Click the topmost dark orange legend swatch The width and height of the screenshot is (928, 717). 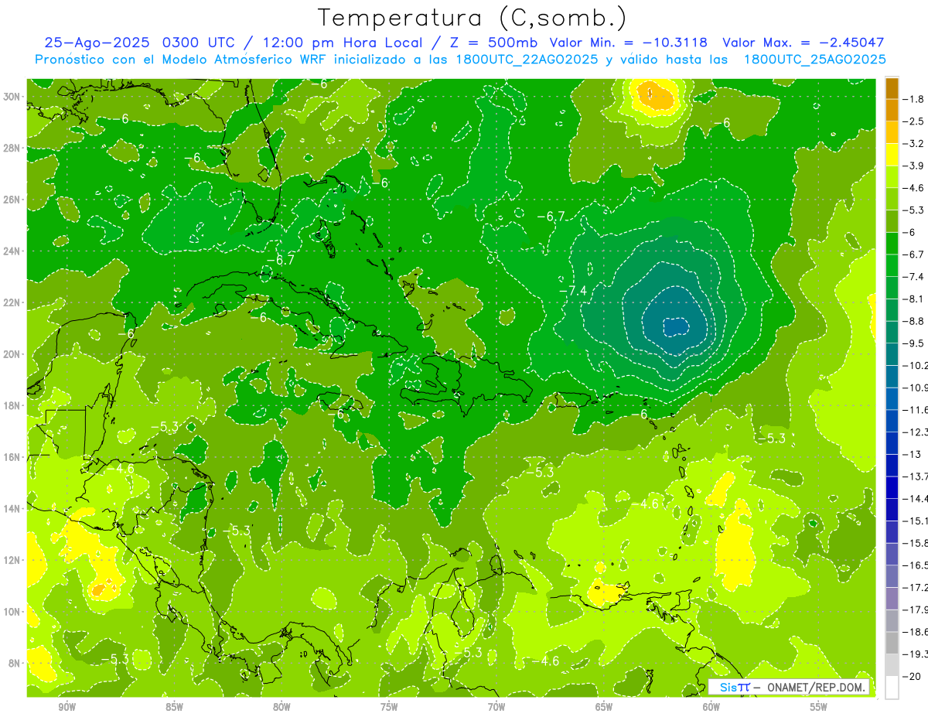pyautogui.click(x=892, y=87)
